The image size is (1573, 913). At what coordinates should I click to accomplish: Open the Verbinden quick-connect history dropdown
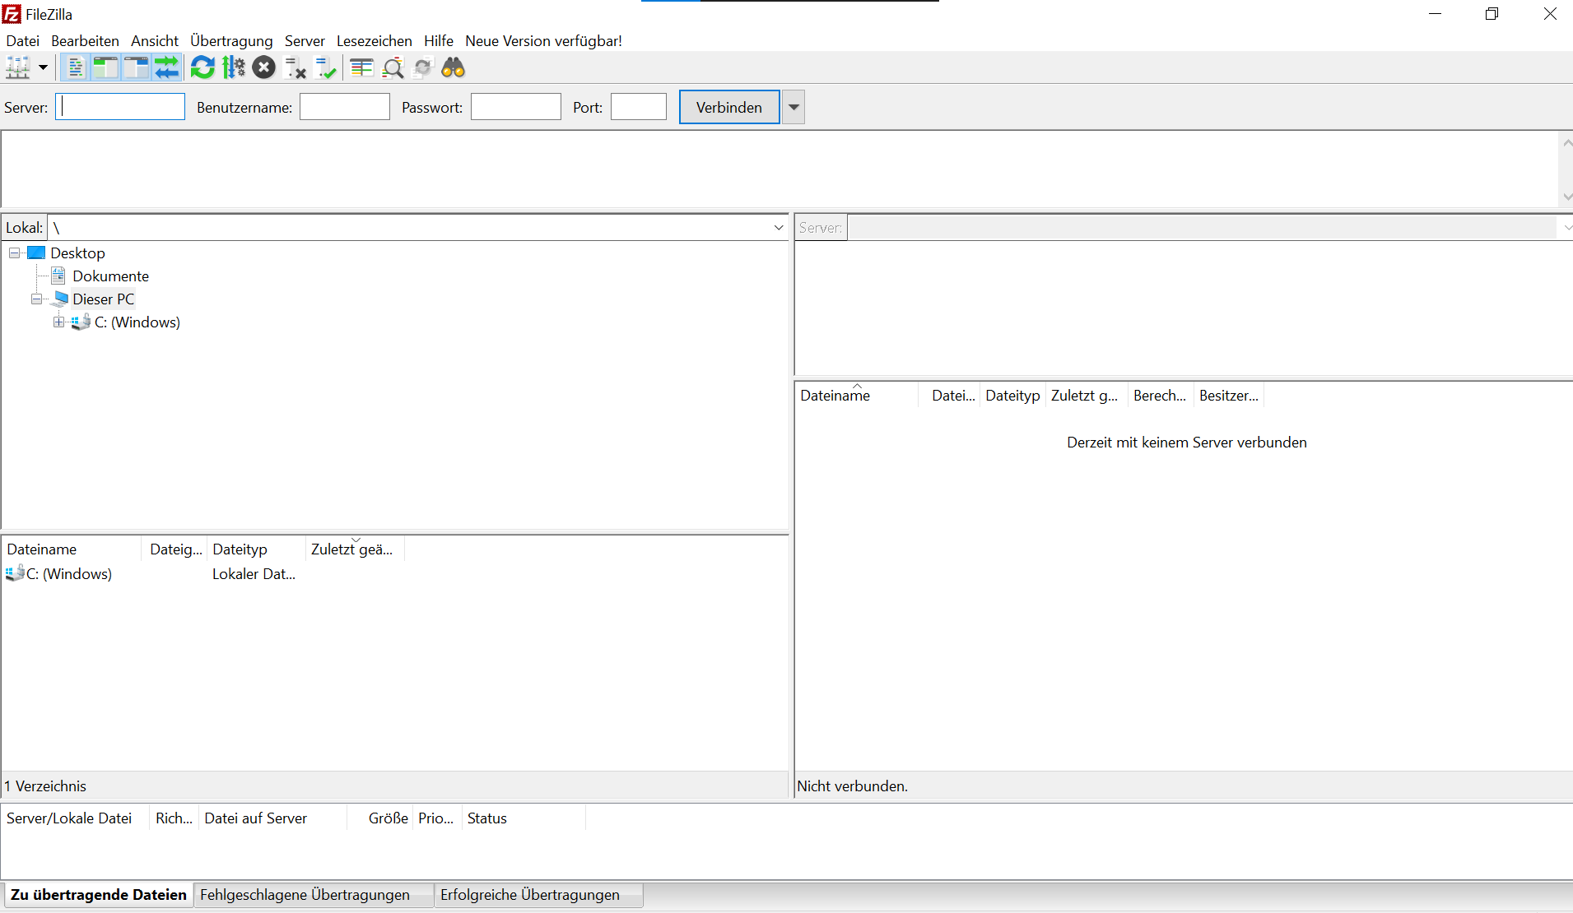pos(793,107)
